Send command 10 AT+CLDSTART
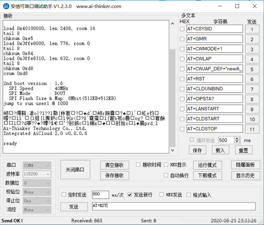The height and width of the screenshot is (225, 264). pos(252,119)
